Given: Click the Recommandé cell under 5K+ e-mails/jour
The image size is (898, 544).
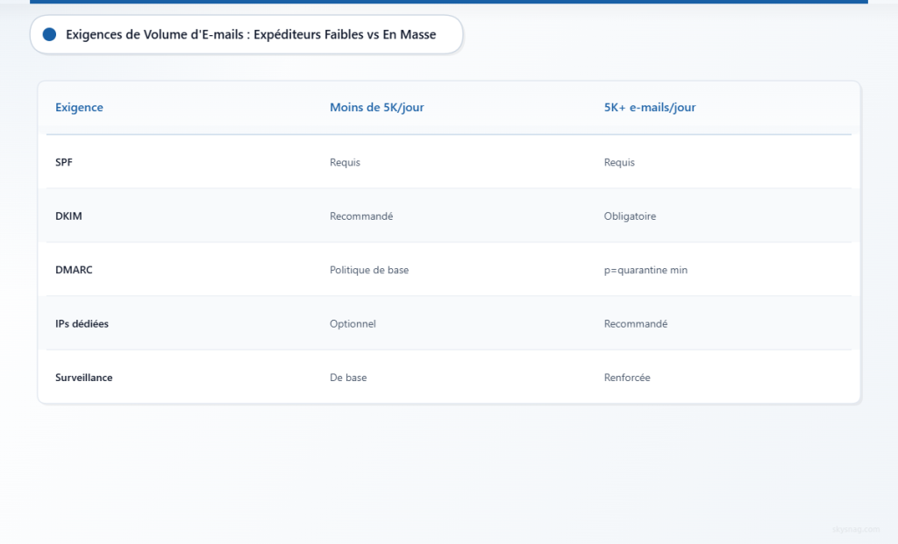Looking at the screenshot, I should click(636, 323).
